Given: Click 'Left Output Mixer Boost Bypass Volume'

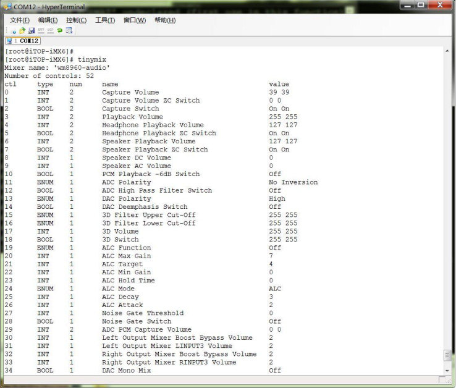Looking at the screenshot, I should click(x=177, y=338).
